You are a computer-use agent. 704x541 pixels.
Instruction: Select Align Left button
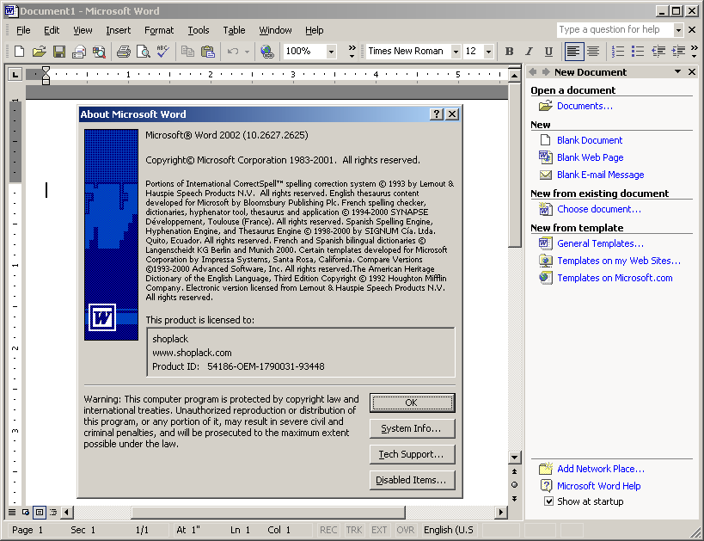(572, 52)
